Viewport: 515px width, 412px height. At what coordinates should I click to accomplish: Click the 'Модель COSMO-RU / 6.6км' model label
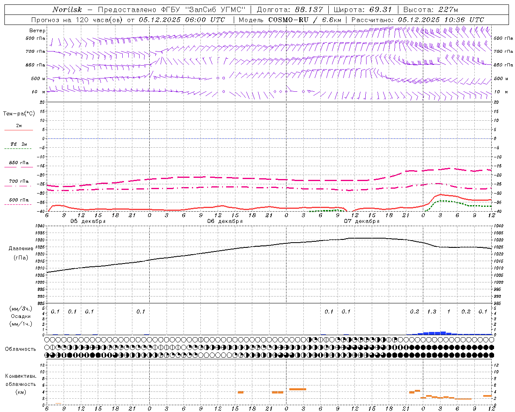click(x=290, y=20)
